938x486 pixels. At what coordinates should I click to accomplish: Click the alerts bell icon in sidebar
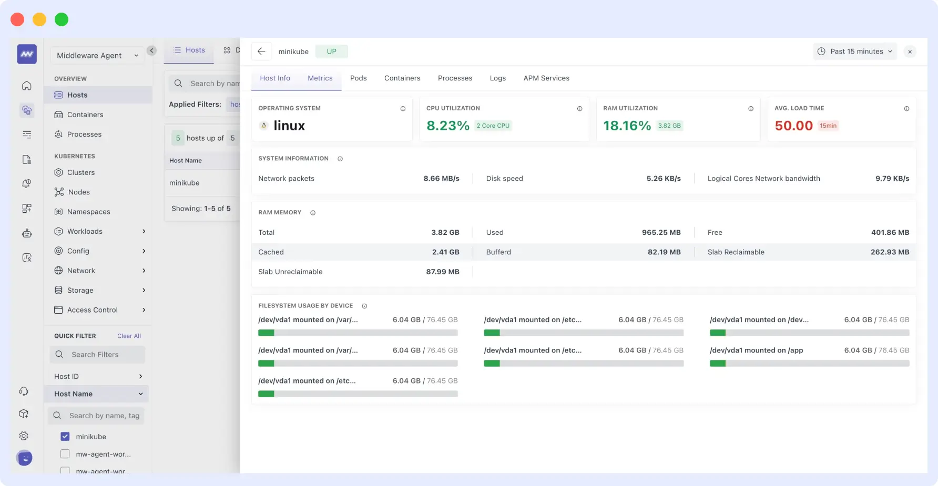coord(26,183)
